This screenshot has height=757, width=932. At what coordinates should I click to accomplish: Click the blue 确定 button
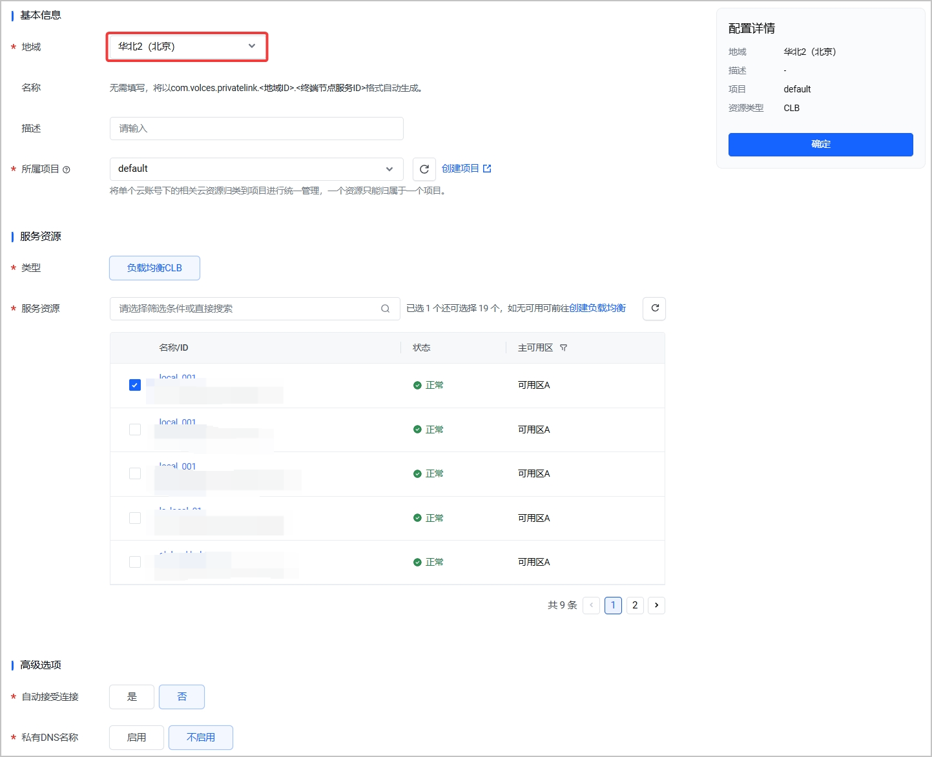pos(820,145)
